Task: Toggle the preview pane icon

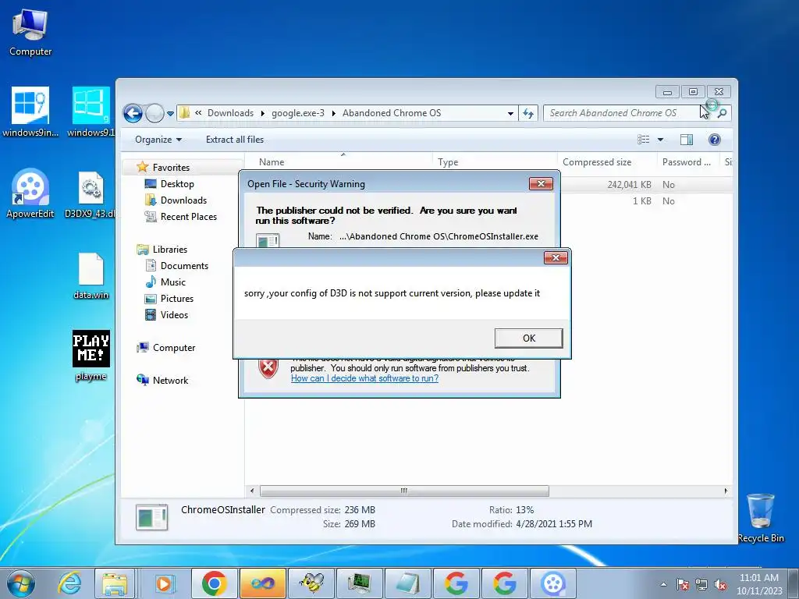Action: point(687,140)
